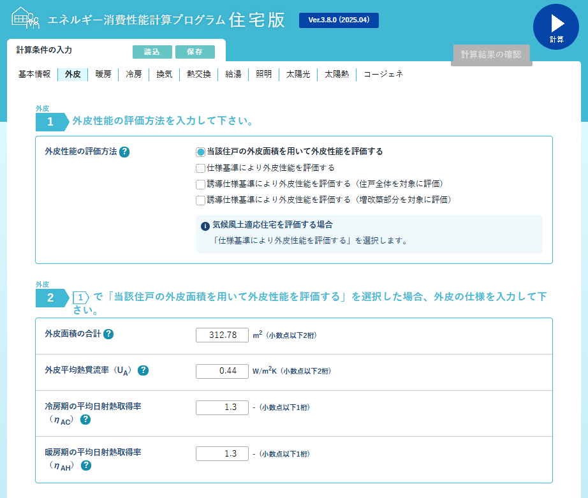Click ηAH input field showing 1.3

tap(222, 454)
